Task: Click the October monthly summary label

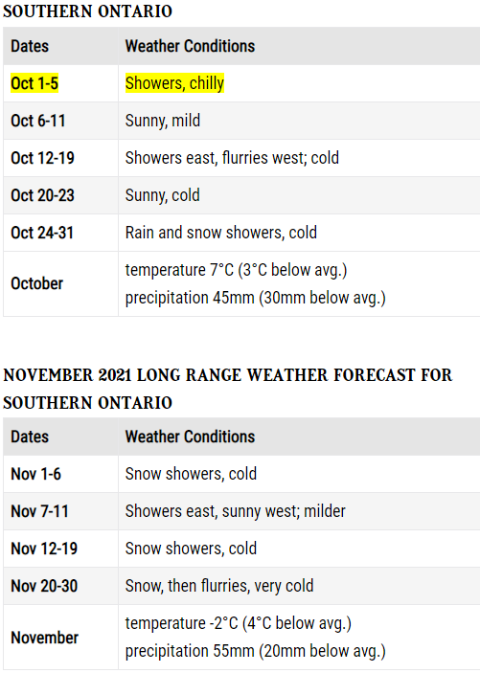Action: [37, 283]
